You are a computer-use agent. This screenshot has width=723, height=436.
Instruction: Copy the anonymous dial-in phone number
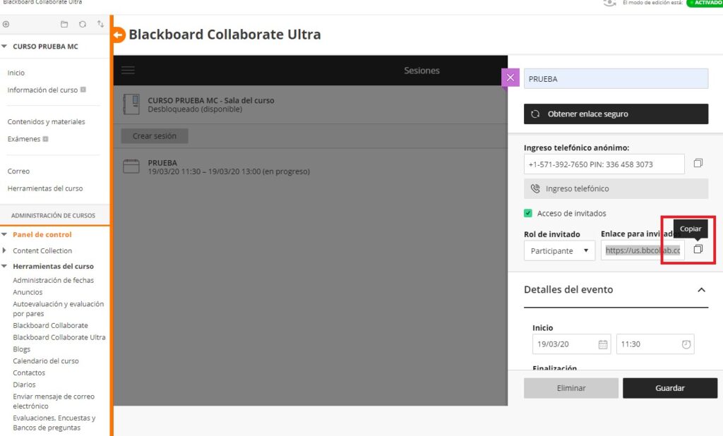coord(698,164)
